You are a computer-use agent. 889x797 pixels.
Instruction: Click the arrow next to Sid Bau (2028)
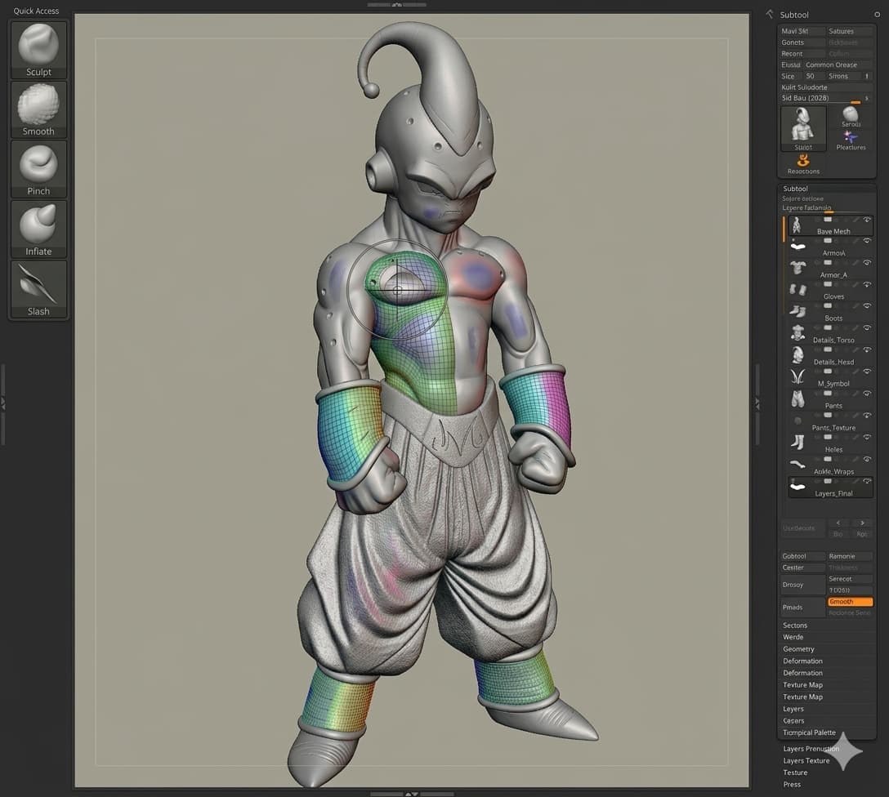pyautogui.click(x=866, y=99)
